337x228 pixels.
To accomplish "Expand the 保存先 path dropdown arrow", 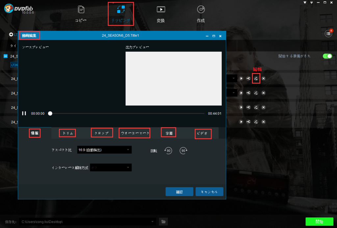I will click(152, 221).
